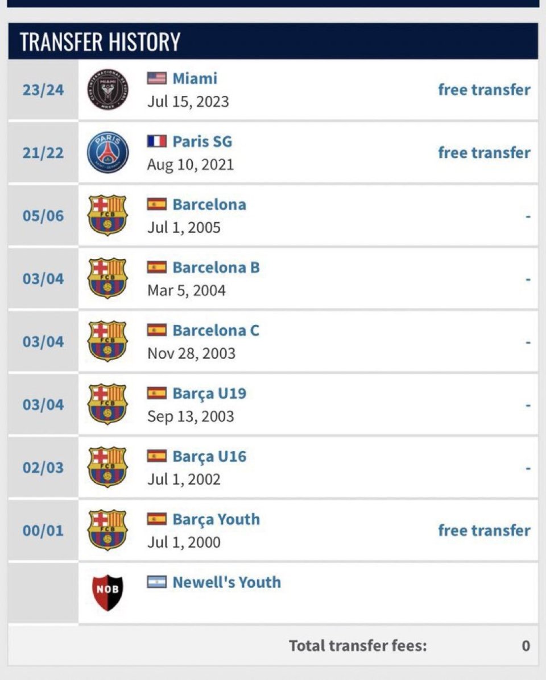This screenshot has height=680, width=546.
Task: Select the 23/24 season cell
Action: (x=43, y=90)
